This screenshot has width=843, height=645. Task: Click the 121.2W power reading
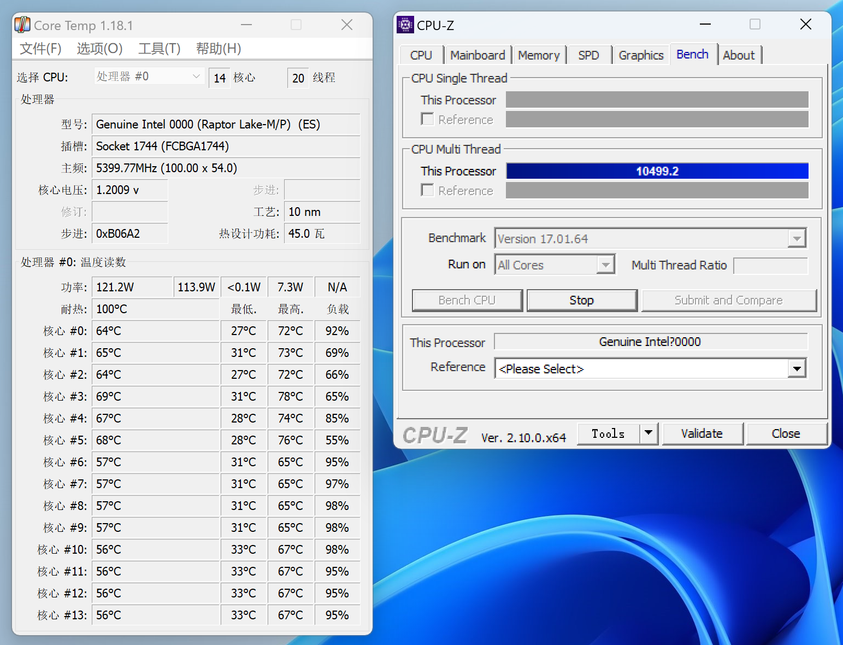(x=132, y=288)
